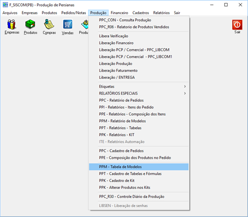Choose Liberação Faturamento
The height and width of the screenshot is (217, 248).
pos(139,71)
